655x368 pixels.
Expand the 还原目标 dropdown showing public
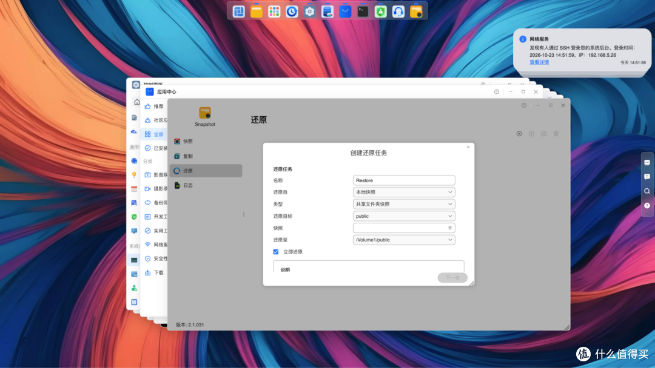404,216
